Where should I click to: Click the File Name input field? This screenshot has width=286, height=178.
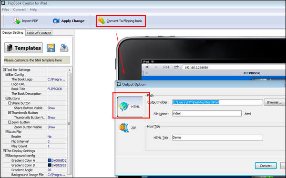207,113
